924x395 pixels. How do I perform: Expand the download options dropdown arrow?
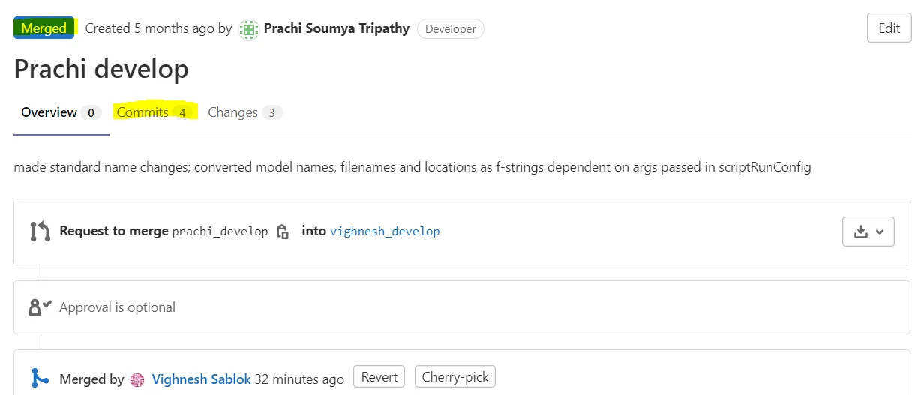tap(880, 232)
